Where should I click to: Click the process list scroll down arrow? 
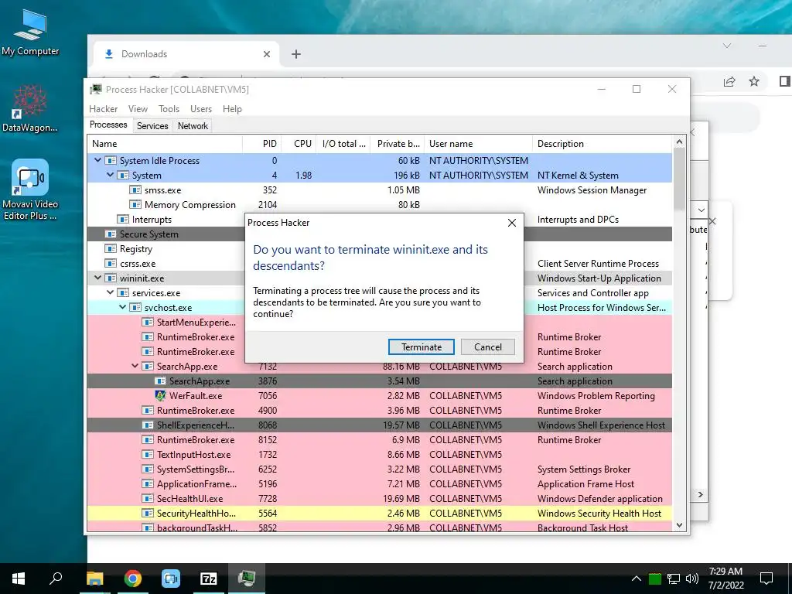[679, 525]
